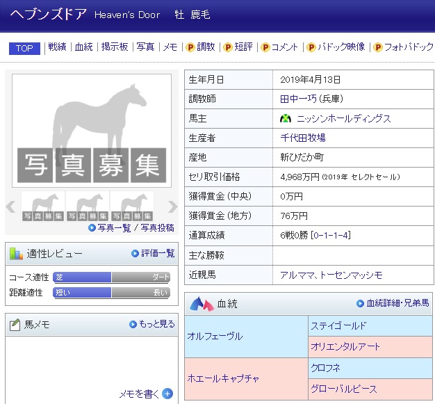The image size is (435, 404).
Task: Show next photos with right arrow
Action: coord(172,207)
